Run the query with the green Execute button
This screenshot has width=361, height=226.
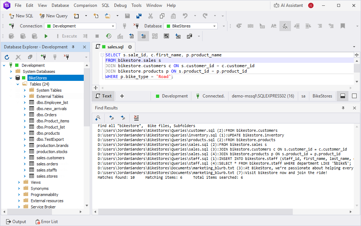(46, 36)
